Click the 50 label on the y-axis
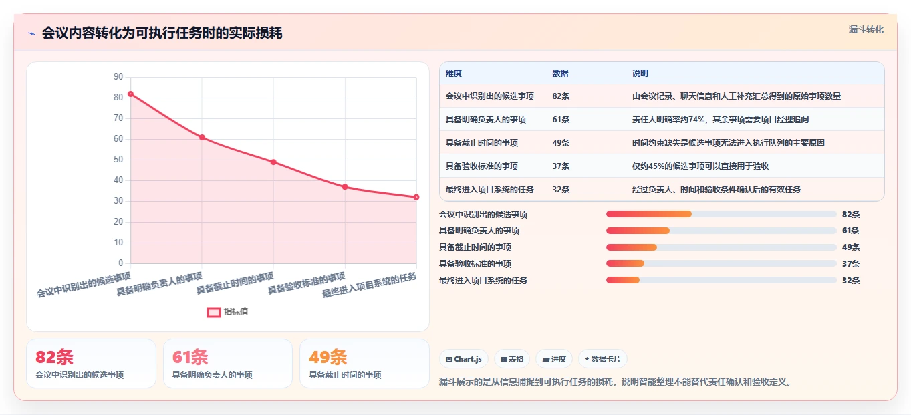This screenshot has width=911, height=415. click(x=118, y=160)
